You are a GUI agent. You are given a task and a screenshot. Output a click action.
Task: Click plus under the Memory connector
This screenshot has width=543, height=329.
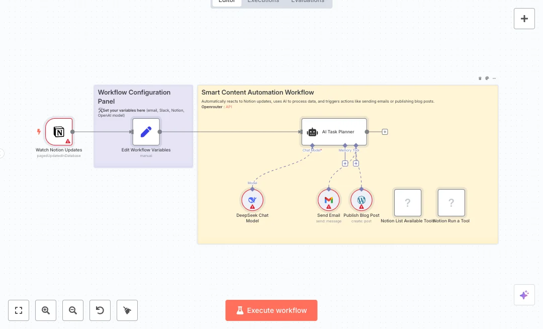345,163
